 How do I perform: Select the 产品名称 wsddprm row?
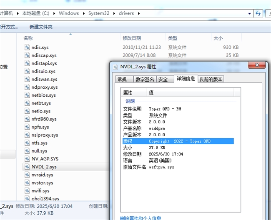point(178,128)
